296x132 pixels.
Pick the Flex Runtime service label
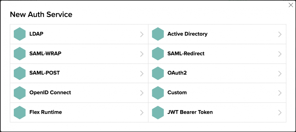pyautogui.click(x=46, y=112)
